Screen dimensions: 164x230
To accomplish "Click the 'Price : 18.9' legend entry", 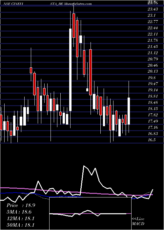I will click(x=21, y=205).
